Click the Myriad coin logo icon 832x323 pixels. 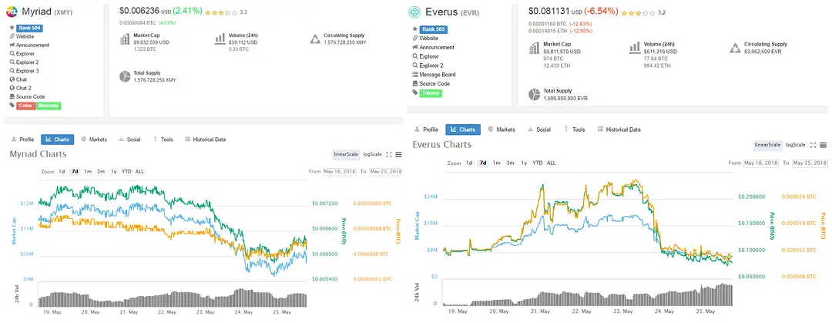[13, 11]
